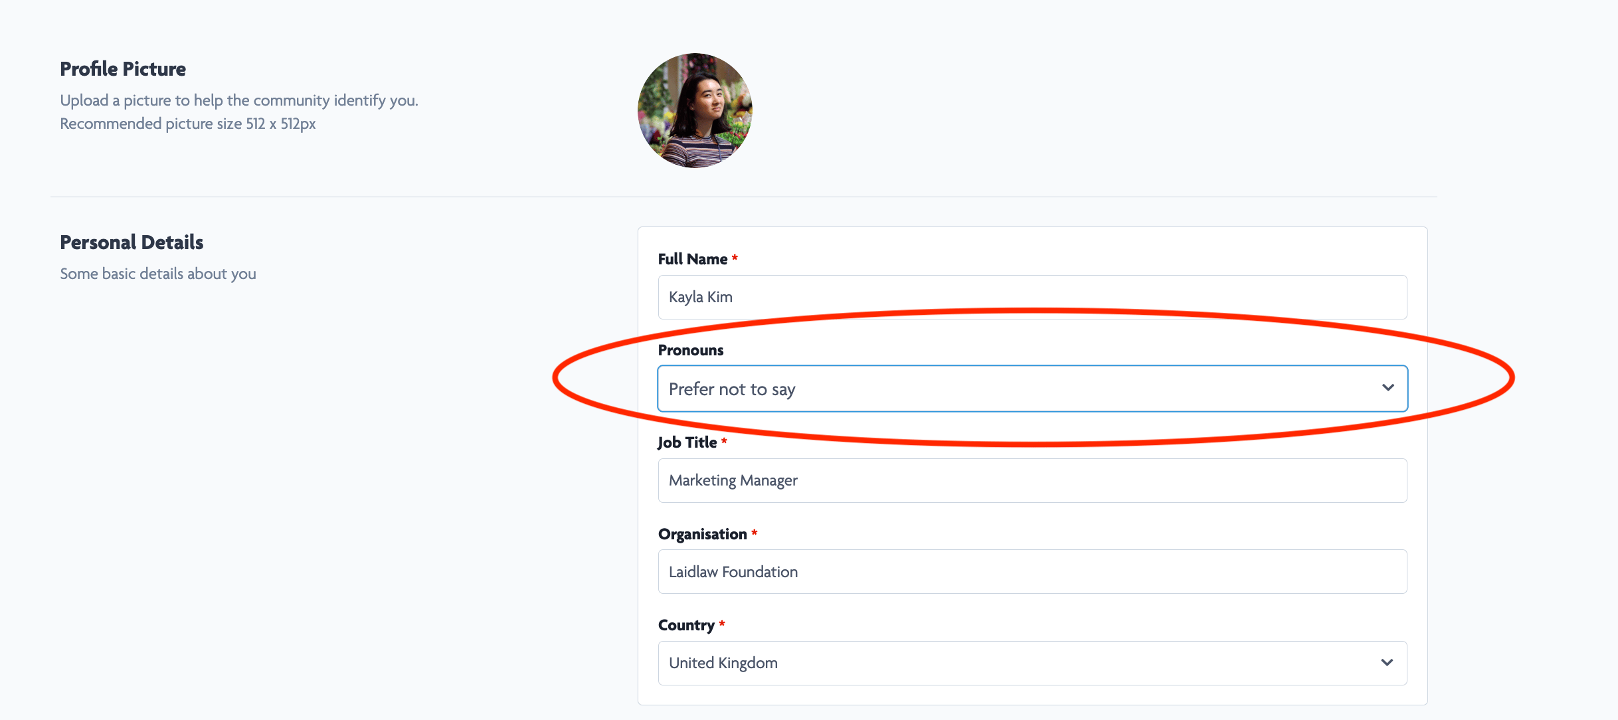Click the Organisation field showing Laidlaw Foundation
The width and height of the screenshot is (1618, 720).
click(1032, 571)
